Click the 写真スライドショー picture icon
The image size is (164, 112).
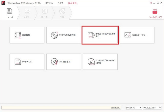tap(128, 35)
